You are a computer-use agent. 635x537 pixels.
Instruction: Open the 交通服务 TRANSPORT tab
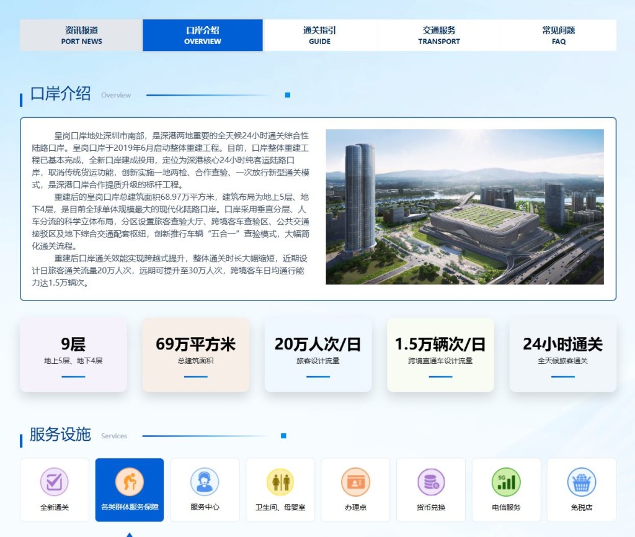[439, 35]
